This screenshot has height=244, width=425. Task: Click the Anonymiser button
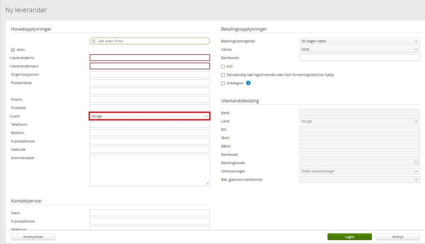point(33,237)
